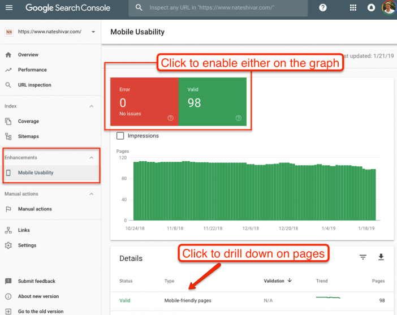This screenshot has width=397, height=315.
Task: Click the trend sparkline in Valid row
Action: coord(328,297)
